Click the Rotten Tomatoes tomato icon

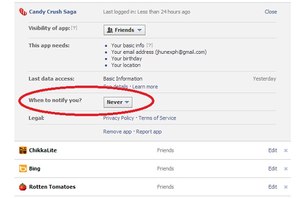tap(23, 187)
